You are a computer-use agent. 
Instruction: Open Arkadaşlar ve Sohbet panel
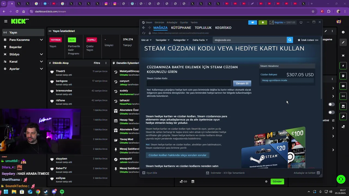pos(306,173)
